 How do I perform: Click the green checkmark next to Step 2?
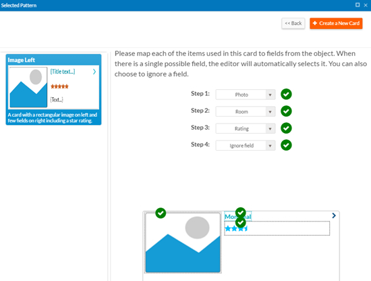(x=286, y=111)
